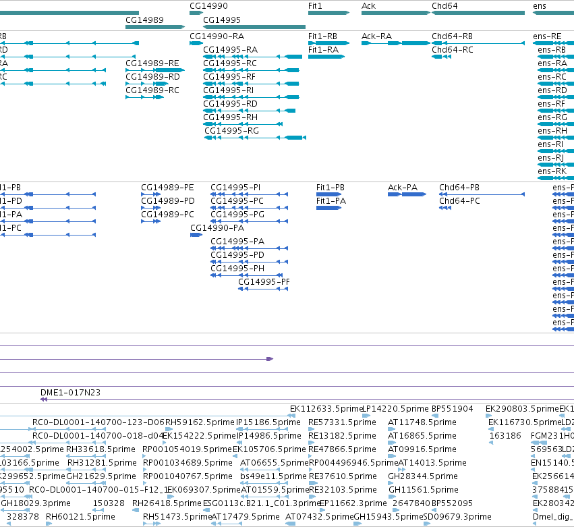This screenshot has height=527, width=574.
Task: Select transcript CG14990-RA
Action: coord(196,43)
